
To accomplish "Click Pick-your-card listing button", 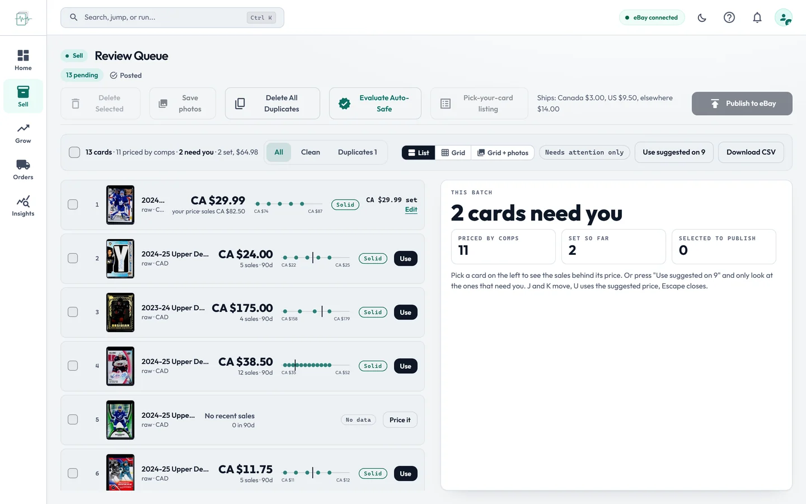I will (x=479, y=104).
